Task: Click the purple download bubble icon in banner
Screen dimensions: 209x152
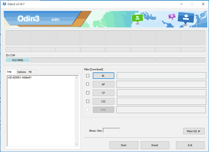Action: (172, 17)
